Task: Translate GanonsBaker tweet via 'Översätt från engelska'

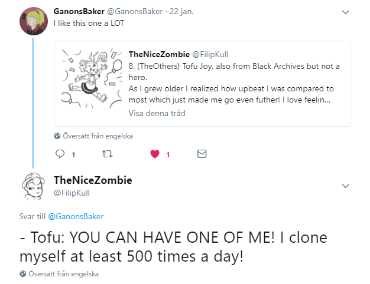Action: (x=98, y=136)
